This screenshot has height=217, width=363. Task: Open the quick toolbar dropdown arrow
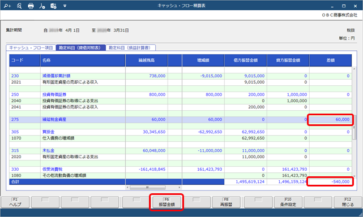[65, 6]
